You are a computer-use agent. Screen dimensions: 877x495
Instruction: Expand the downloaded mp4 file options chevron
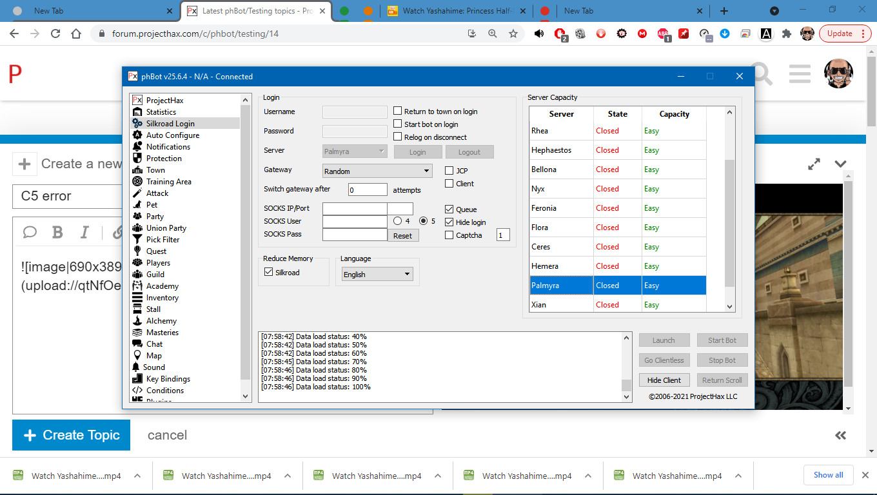coord(137,476)
